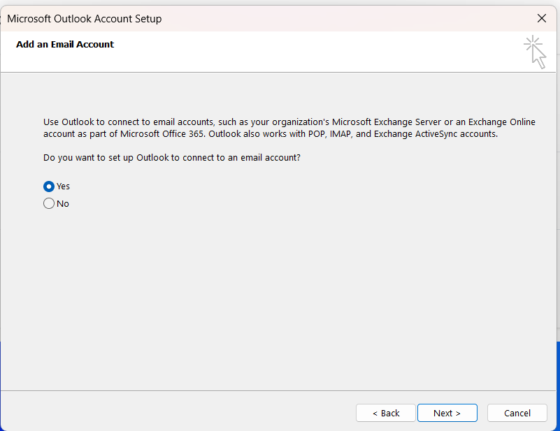Click the paragraph describing Exchange Server accounts
The image size is (560, 431).
(x=289, y=128)
